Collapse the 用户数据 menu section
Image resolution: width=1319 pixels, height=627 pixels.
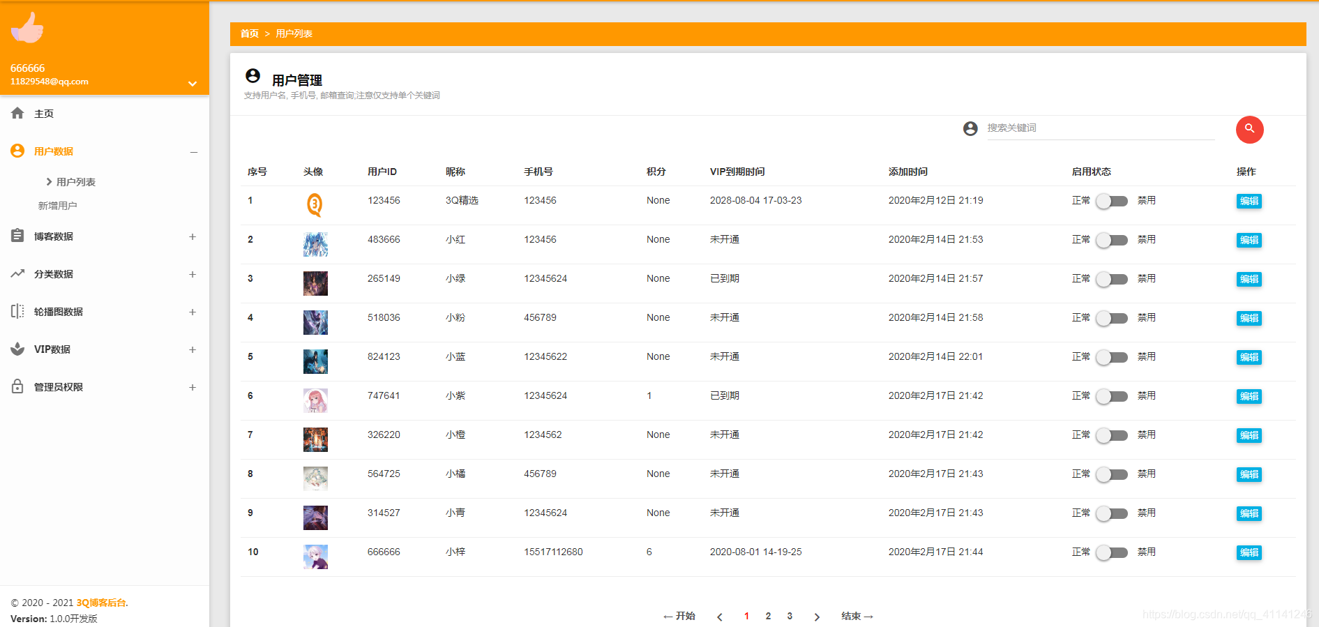click(x=194, y=152)
